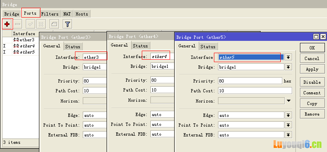Open the NAT tab
Image resolution: width=327 pixels, height=152 pixels.
coord(67,14)
